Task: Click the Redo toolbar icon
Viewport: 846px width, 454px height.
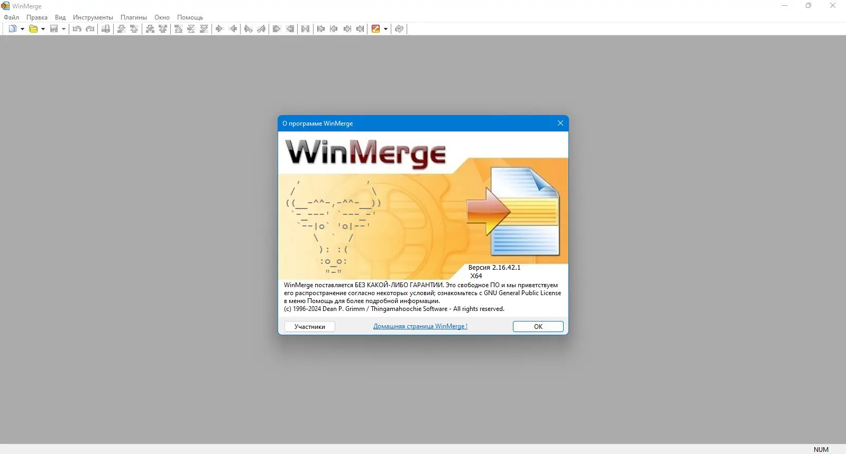Action: (x=90, y=29)
